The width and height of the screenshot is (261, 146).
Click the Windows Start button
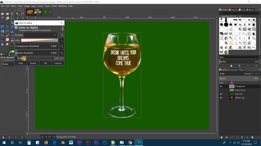pyautogui.click(x=4, y=142)
